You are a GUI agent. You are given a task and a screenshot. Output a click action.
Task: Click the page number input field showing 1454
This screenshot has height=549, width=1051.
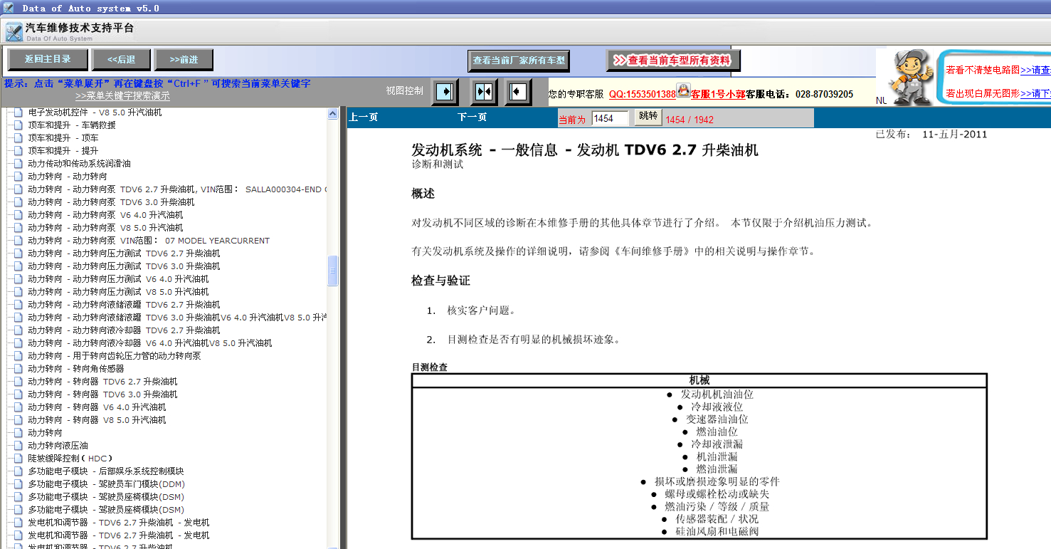click(611, 118)
